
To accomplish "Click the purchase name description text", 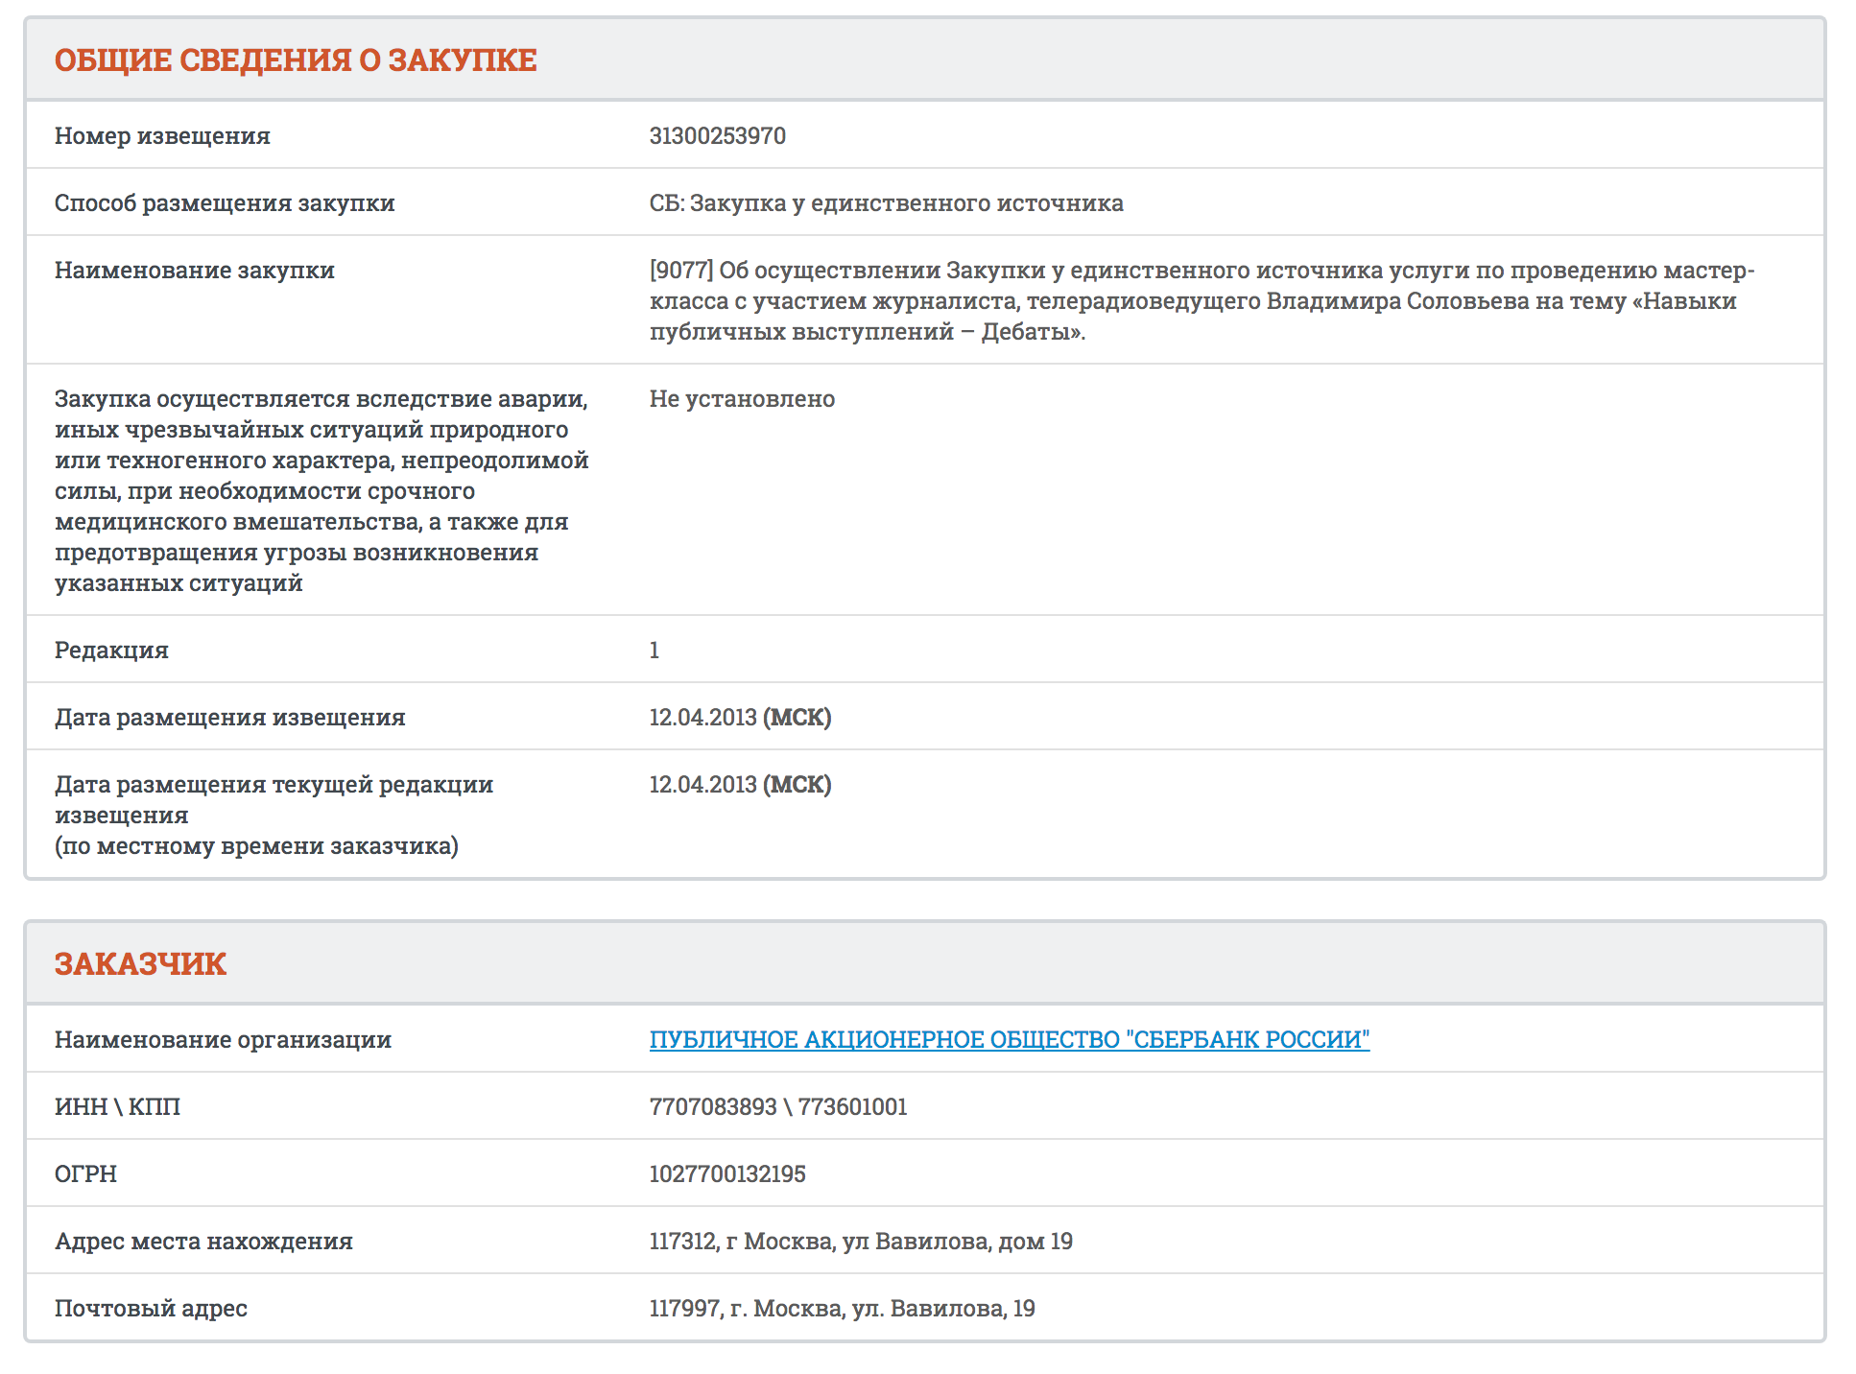I will 1200,301.
